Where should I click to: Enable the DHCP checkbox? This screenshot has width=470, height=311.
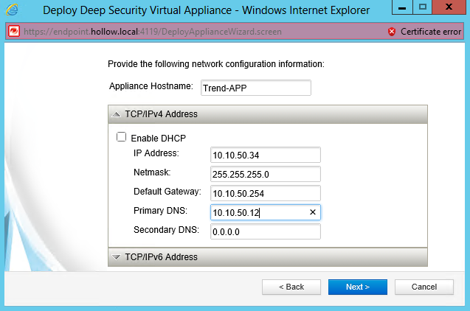(122, 137)
